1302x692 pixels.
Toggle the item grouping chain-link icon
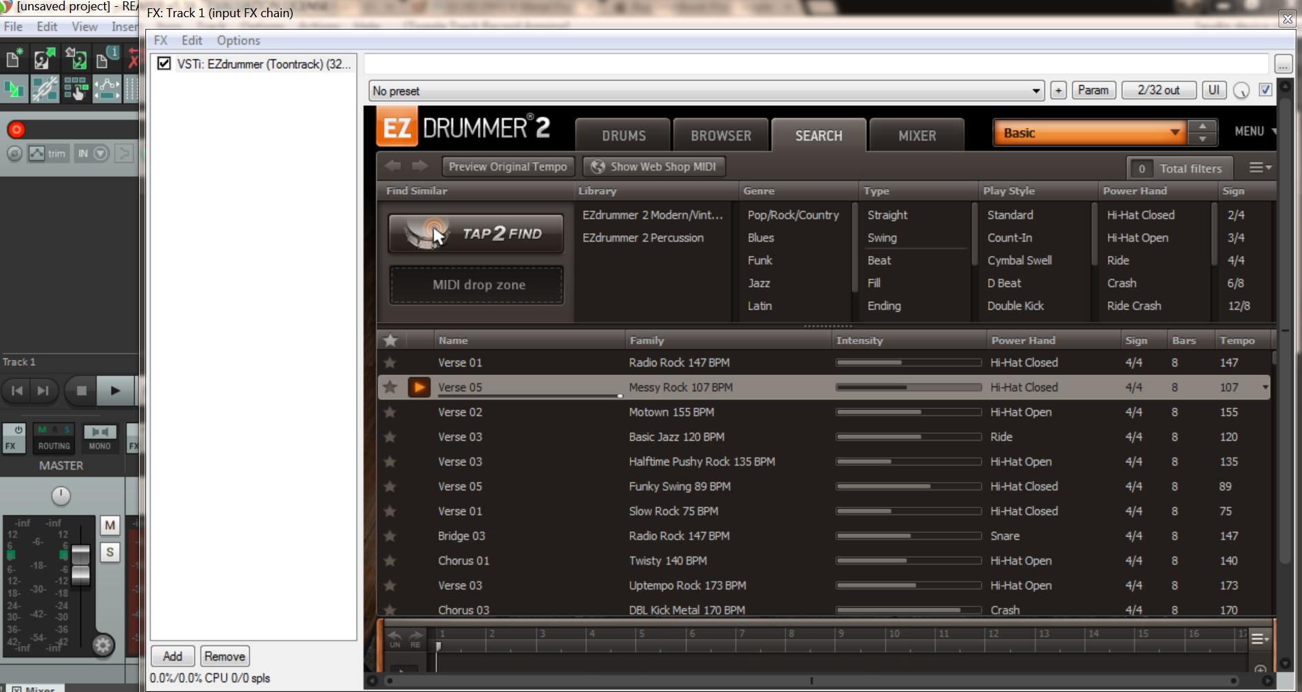click(x=45, y=89)
